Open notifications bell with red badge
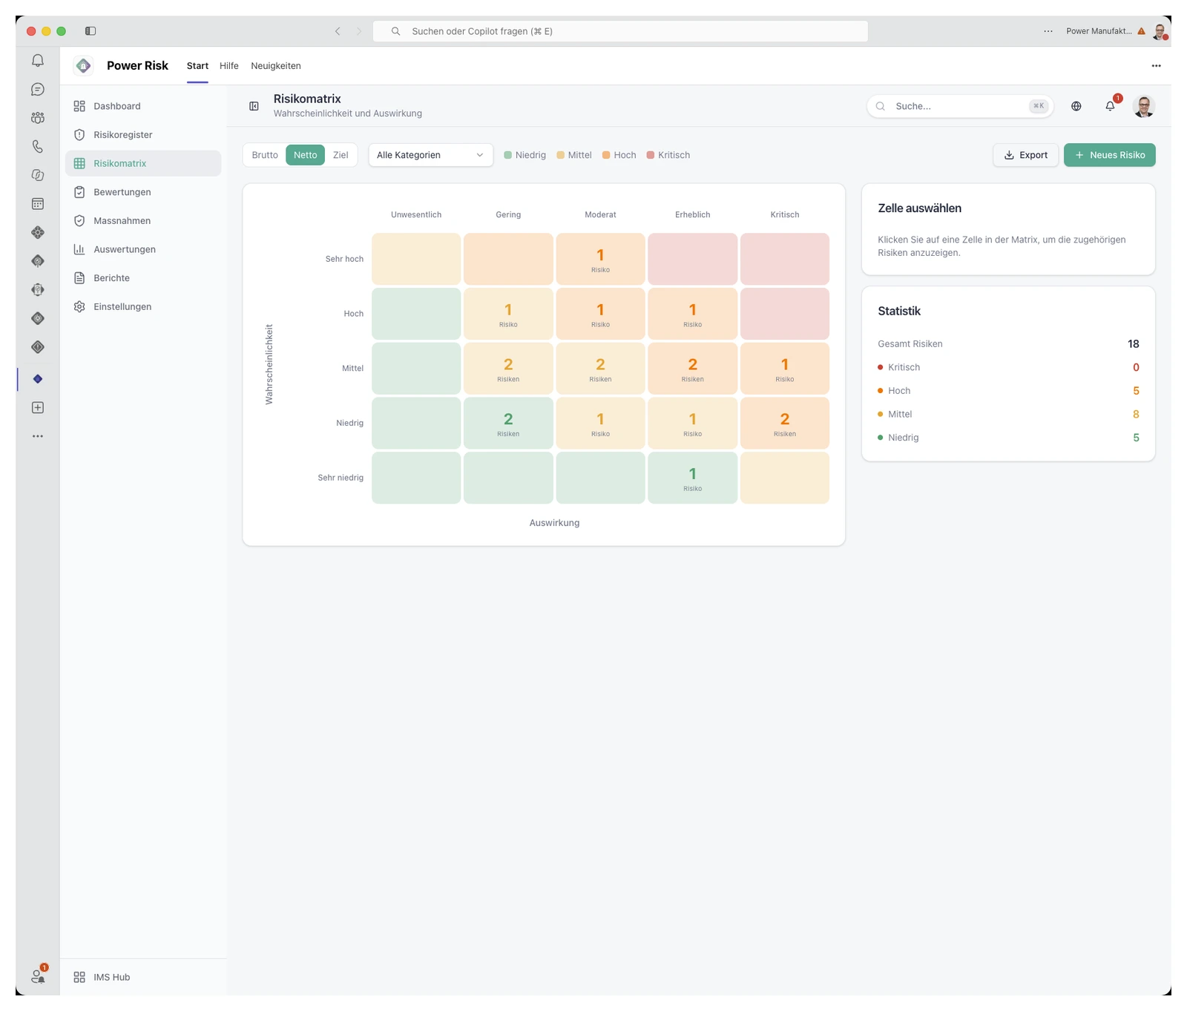Viewport: 1187px width, 1011px height. pyautogui.click(x=1111, y=106)
